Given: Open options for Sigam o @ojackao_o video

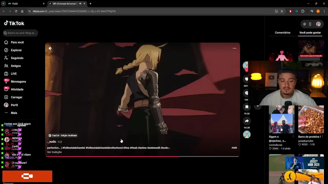Looking at the screenshot, I should 293,137.
